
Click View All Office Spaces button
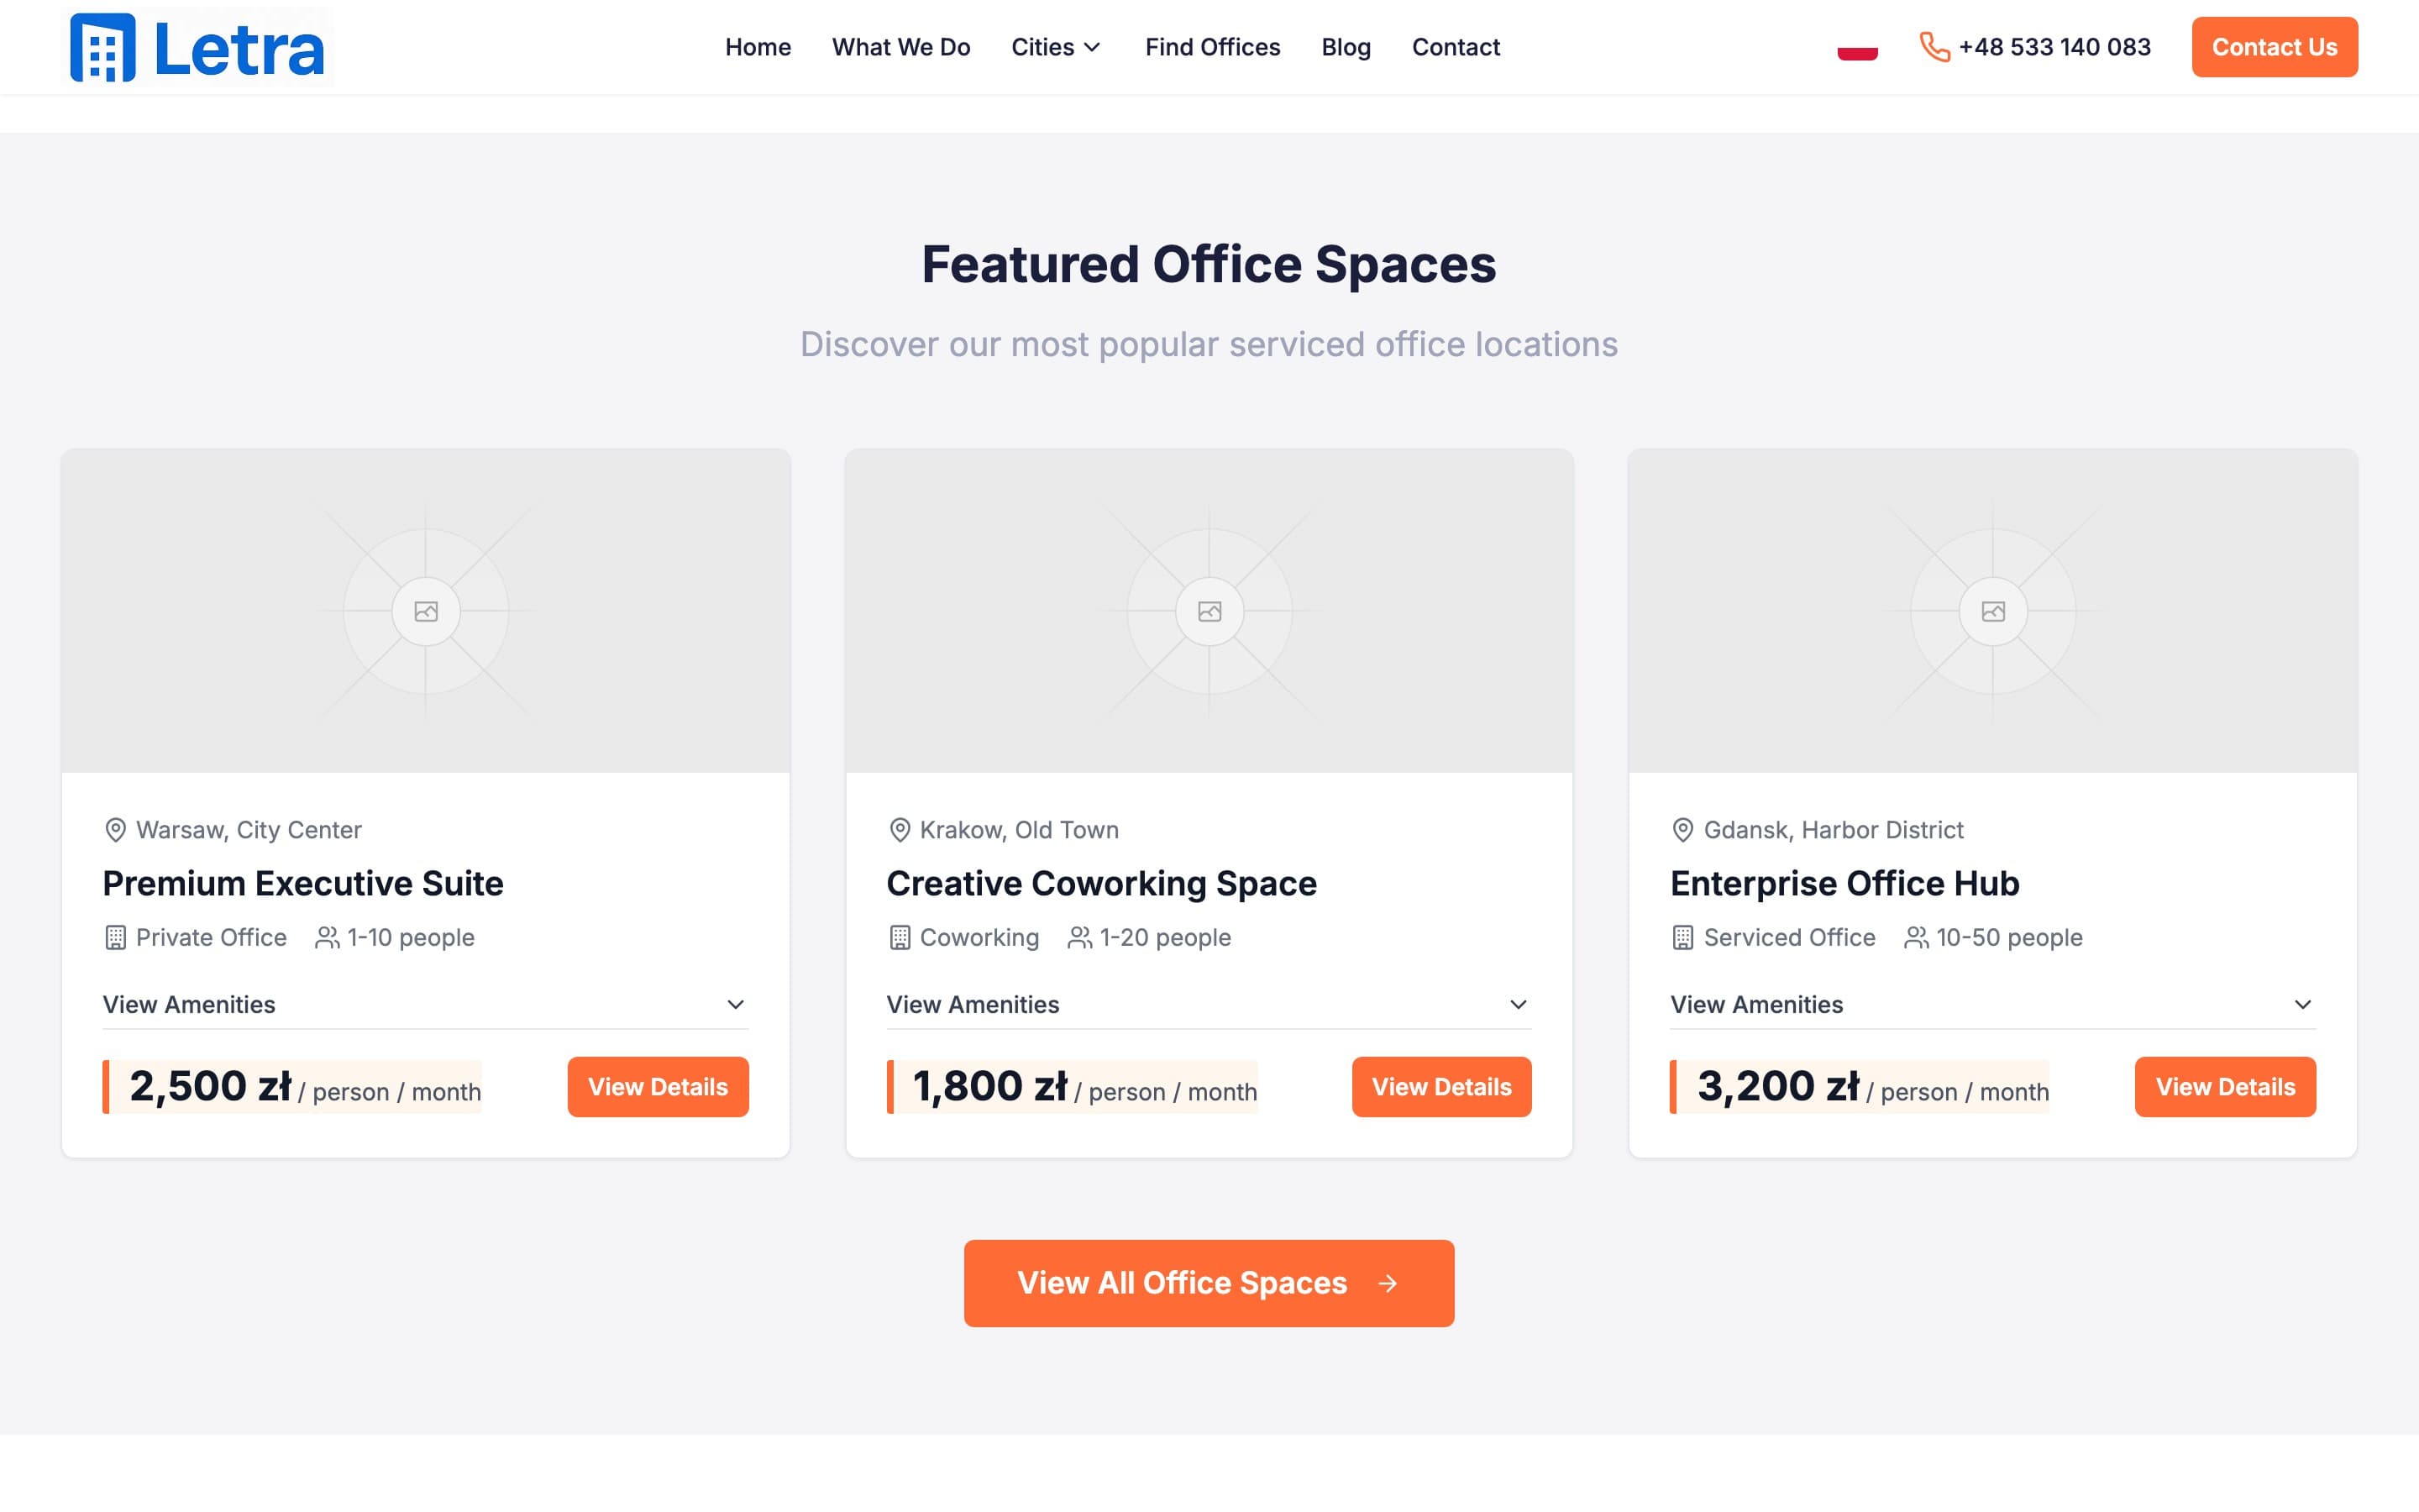click(1209, 1283)
